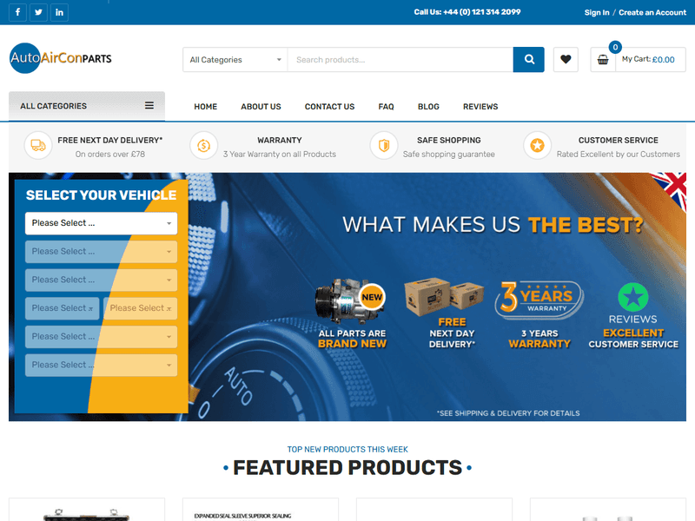Screen dimensions: 695x521
Task: Click 'Safe shopping guarantee' text
Action: [x=448, y=155]
